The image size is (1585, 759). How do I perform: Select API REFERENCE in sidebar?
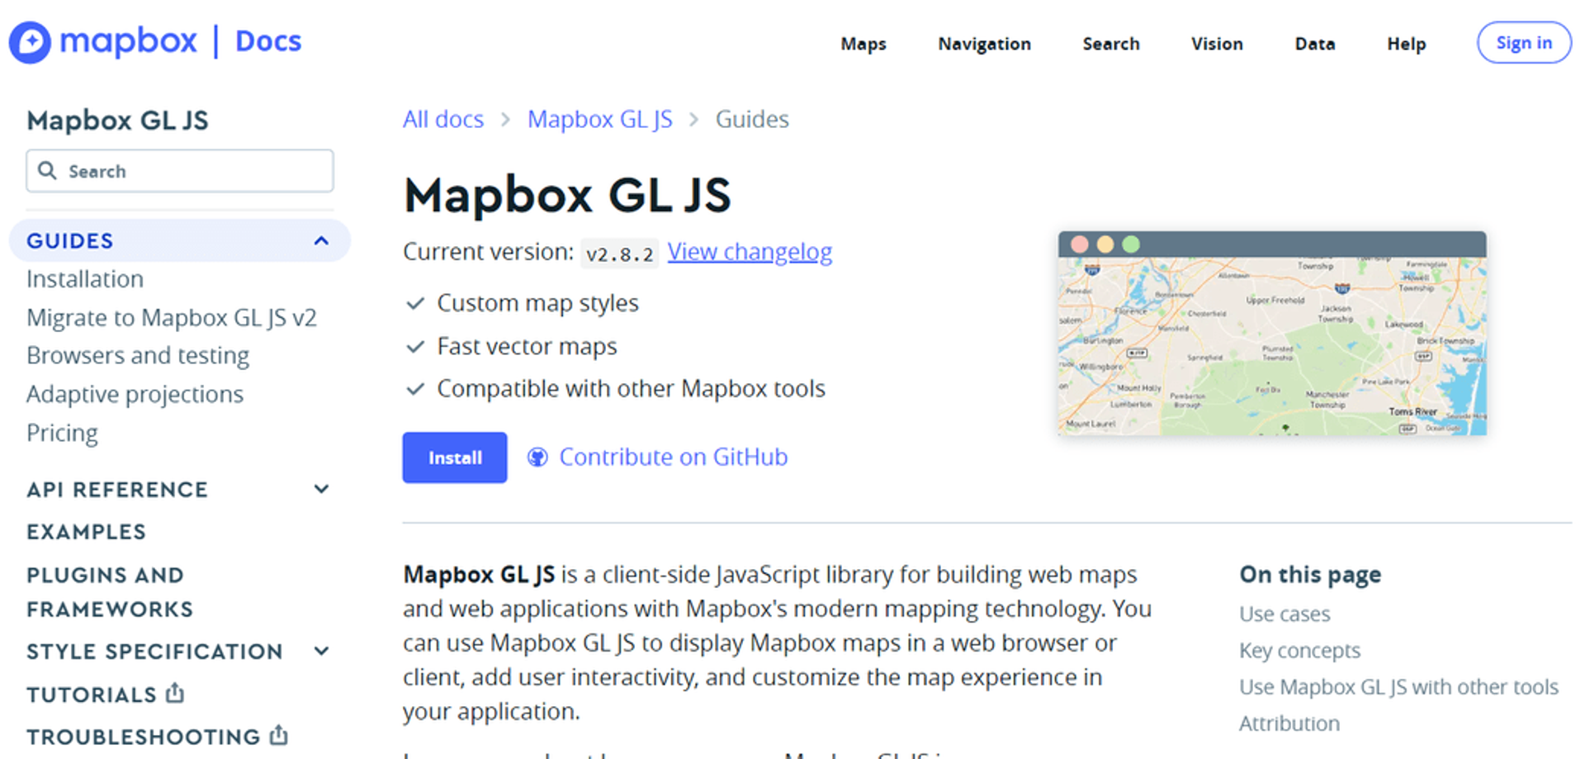117,489
